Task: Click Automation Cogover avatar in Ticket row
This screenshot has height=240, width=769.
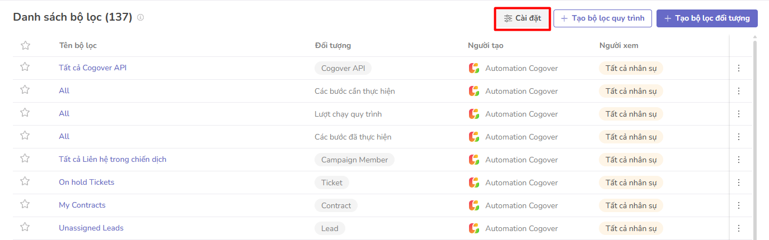Action: [474, 183]
